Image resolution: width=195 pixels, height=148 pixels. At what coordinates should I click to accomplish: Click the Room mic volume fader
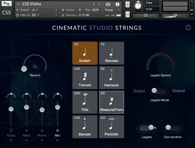pyautogui.click(x=42, y=110)
